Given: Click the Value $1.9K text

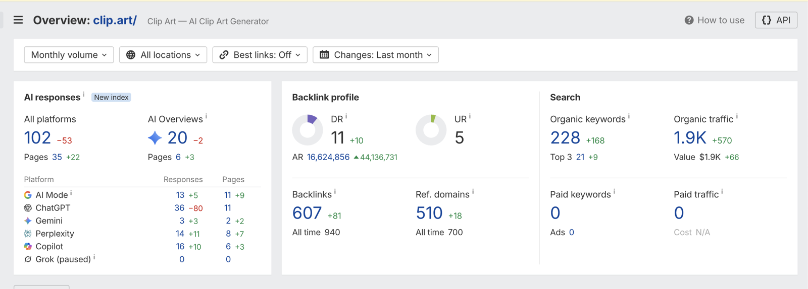Looking at the screenshot, I should [x=697, y=157].
